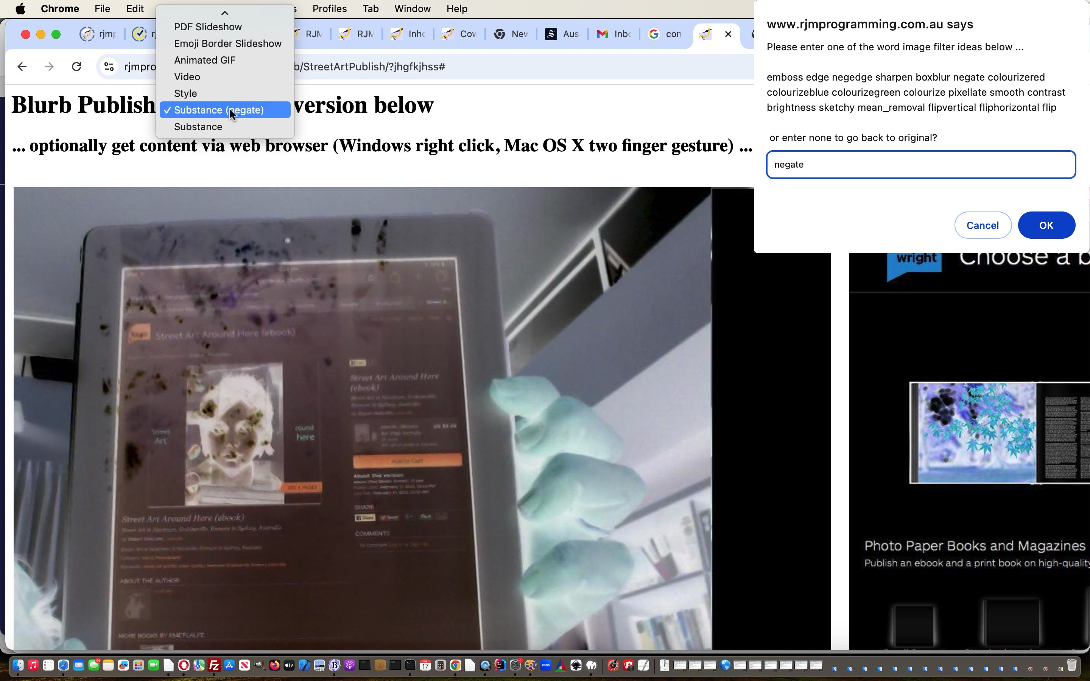Open site information icon in address bar
This screenshot has height=681, width=1090.
pos(109,67)
